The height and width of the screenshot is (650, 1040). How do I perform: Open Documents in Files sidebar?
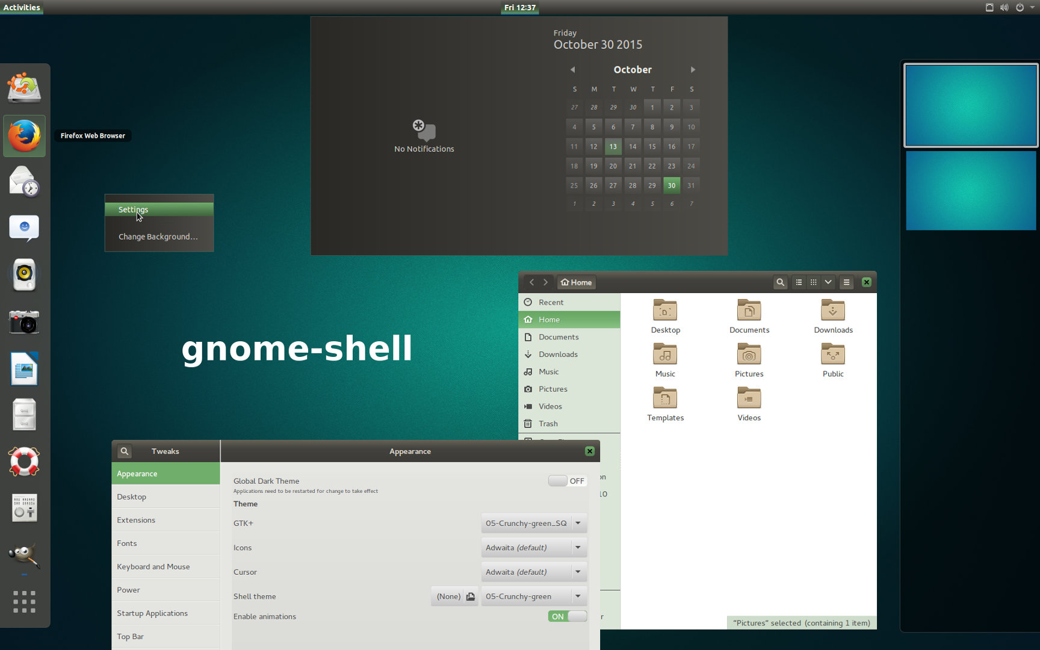(569, 337)
